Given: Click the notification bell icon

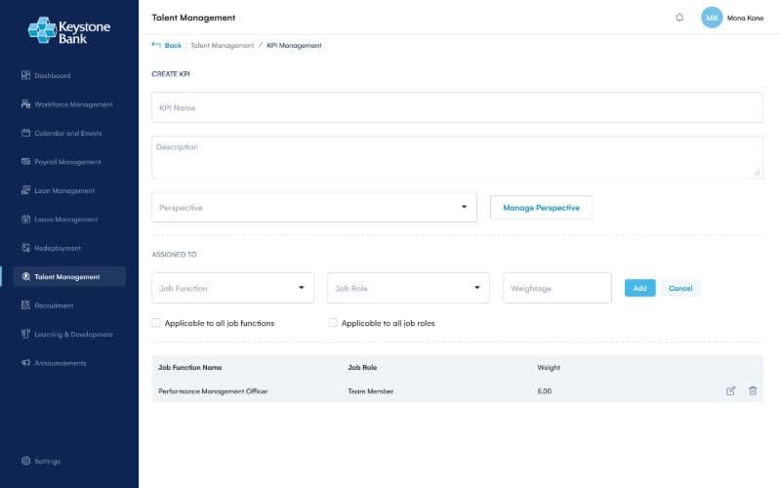Looking at the screenshot, I should (679, 18).
